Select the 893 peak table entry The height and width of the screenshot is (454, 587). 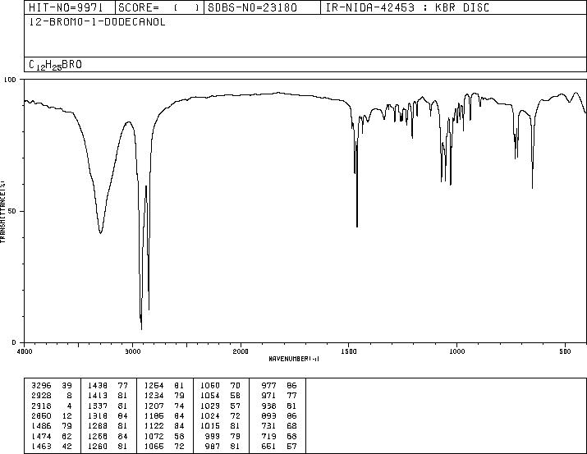tap(279, 415)
